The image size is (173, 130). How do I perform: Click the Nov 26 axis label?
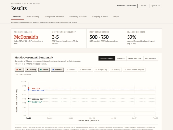pyautogui.click(x=92, y=118)
